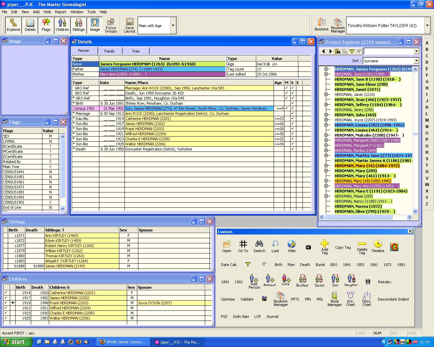Click the Go To icon

pyautogui.click(x=243, y=246)
